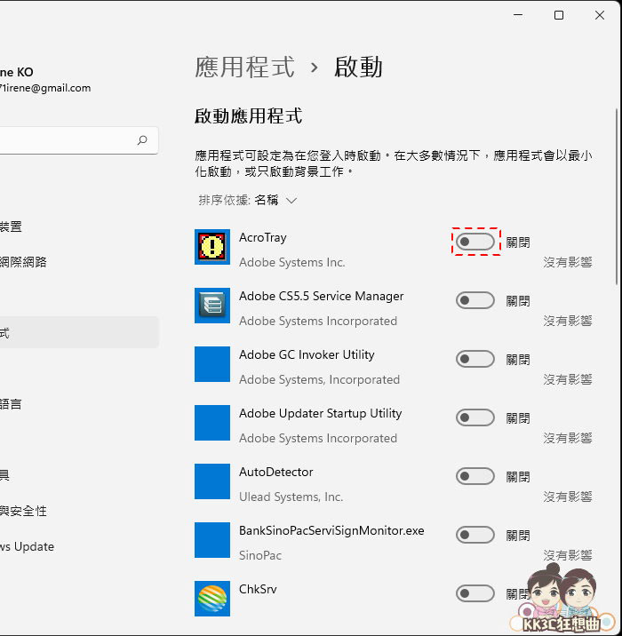Click the AutoDetector app icon

212,481
